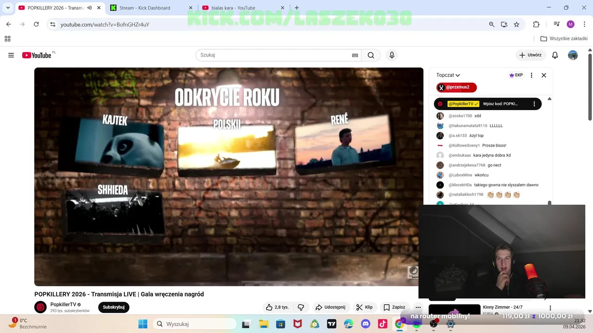Click the video player frame
This screenshot has width=593, height=333.
(229, 177)
